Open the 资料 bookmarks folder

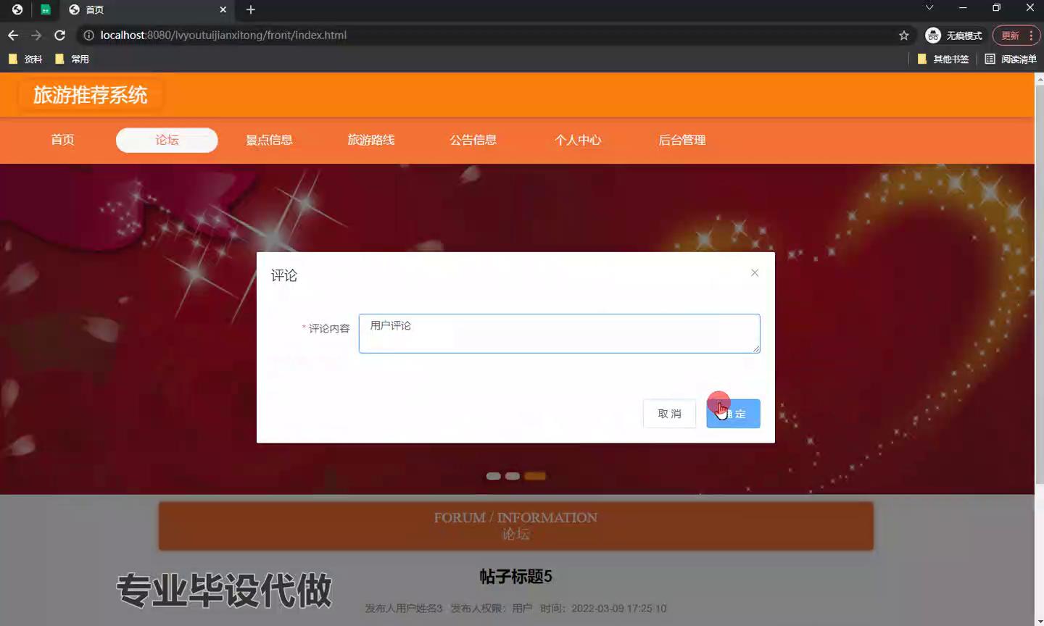coord(25,59)
